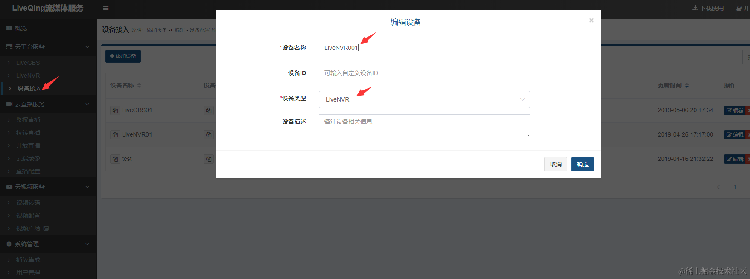The width and height of the screenshot is (750, 279).
Task: Click the 设备描述 textarea
Action: pos(424,126)
